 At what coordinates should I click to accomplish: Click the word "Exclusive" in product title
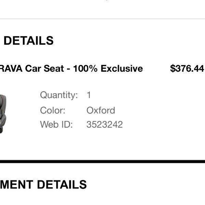click(122, 68)
